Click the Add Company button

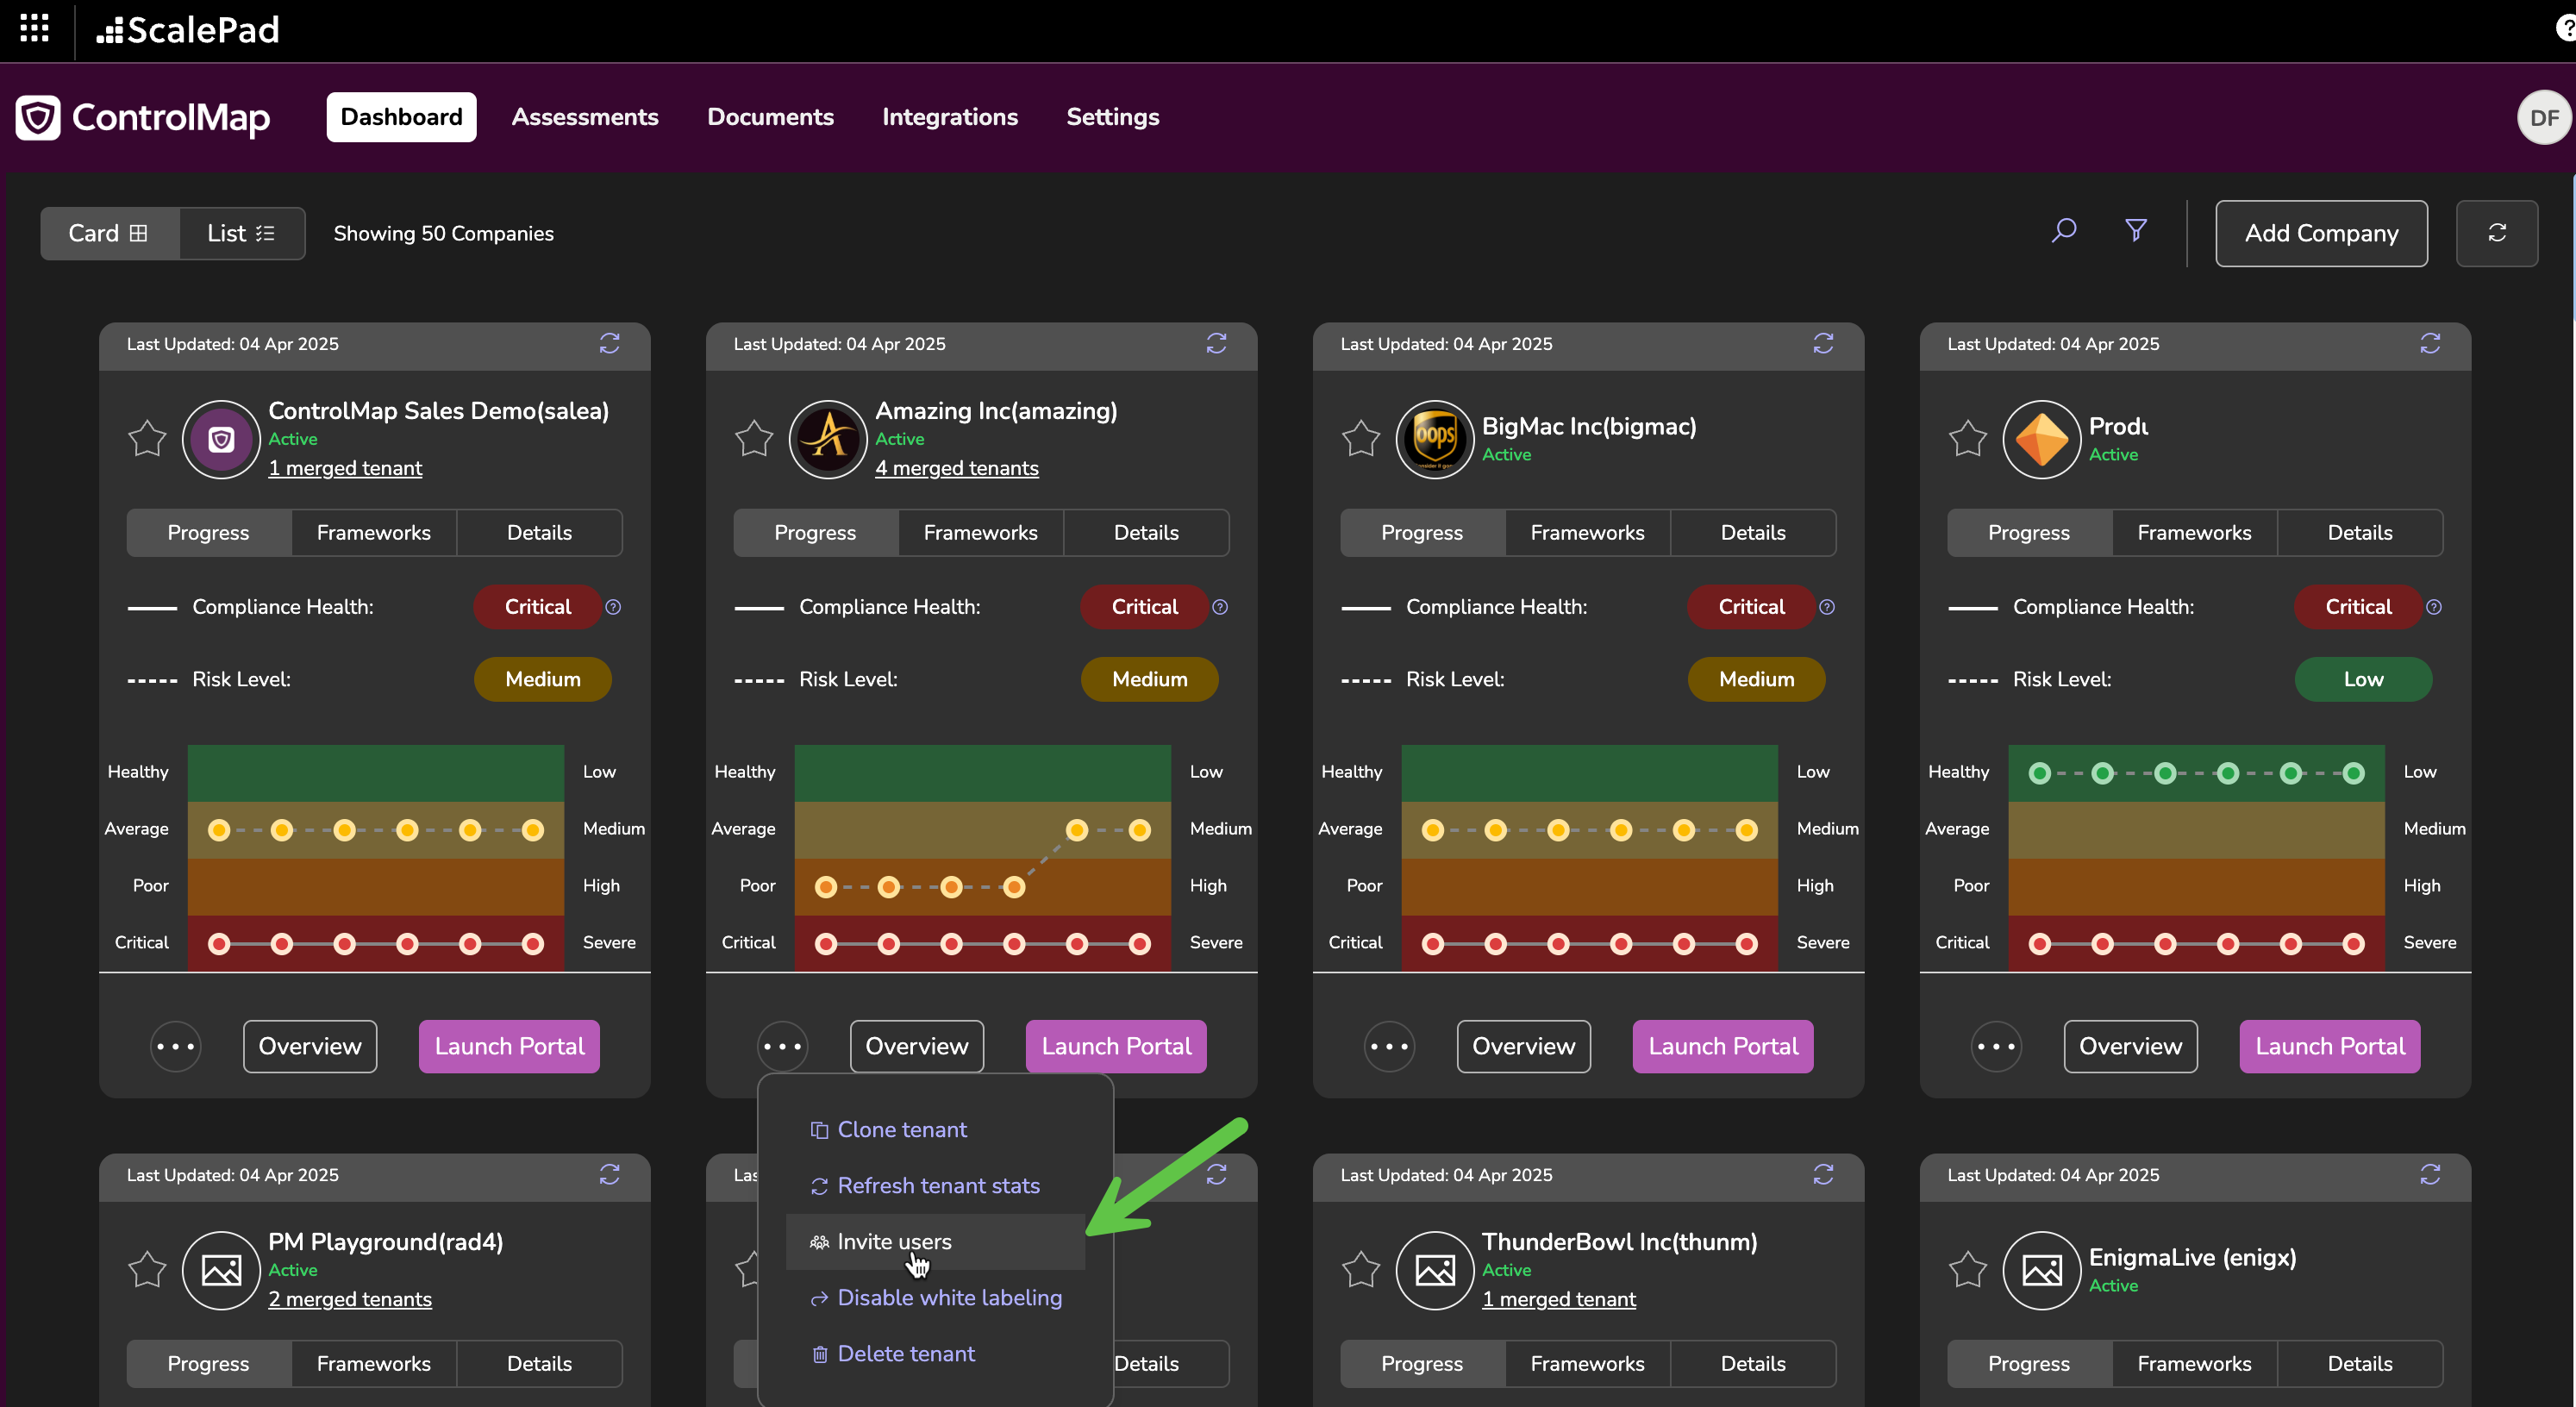tap(2321, 233)
